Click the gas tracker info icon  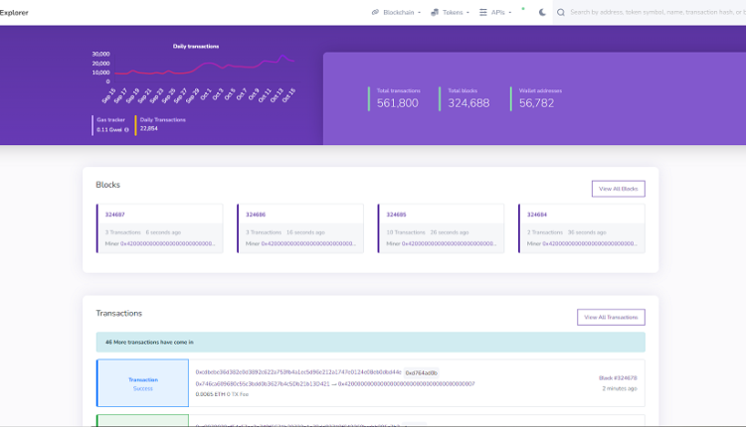click(127, 129)
